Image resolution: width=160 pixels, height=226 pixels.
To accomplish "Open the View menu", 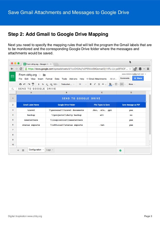I will pyautogui.click(x=33, y=79).
